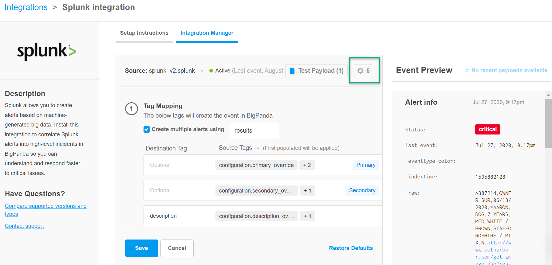The width and height of the screenshot is (552, 265).
Task: Click the last event value Jul 27, 2020, 9:17pm
Action: coord(505,145)
